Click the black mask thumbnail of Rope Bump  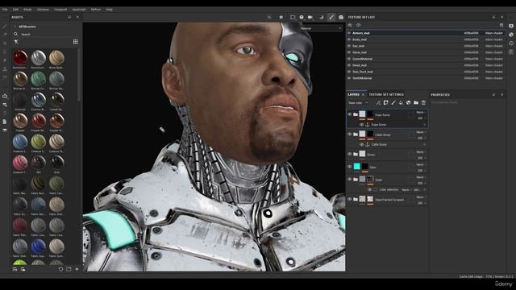coord(370,114)
